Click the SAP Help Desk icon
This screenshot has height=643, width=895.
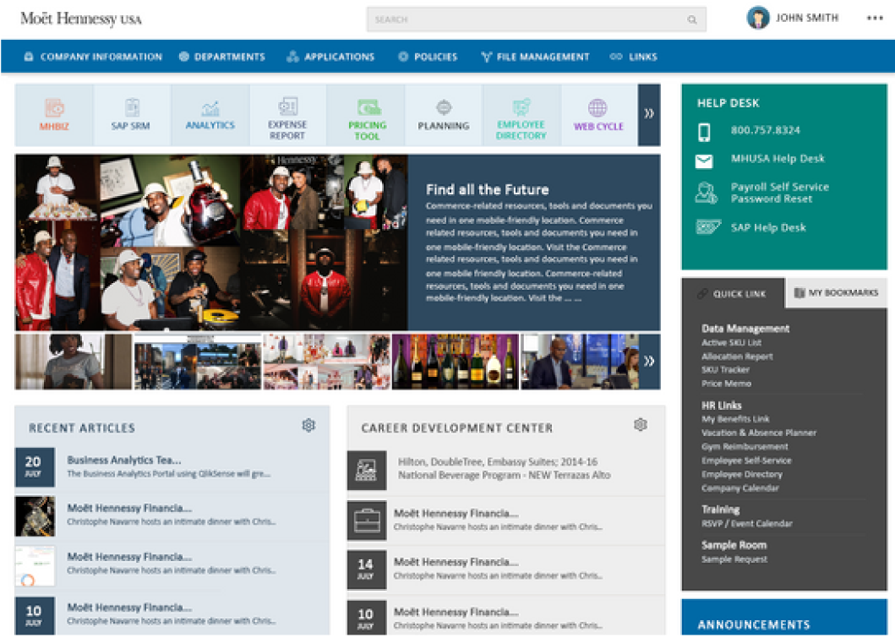point(708,227)
